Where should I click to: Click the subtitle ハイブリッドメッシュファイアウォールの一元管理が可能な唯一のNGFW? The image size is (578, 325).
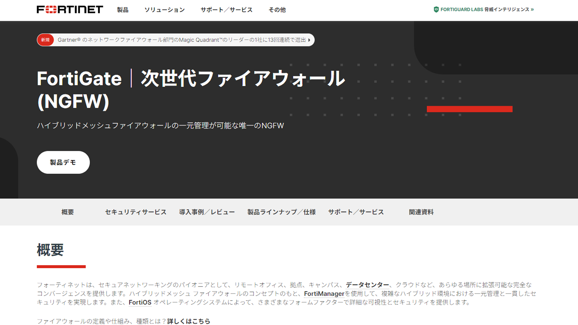tap(160, 126)
